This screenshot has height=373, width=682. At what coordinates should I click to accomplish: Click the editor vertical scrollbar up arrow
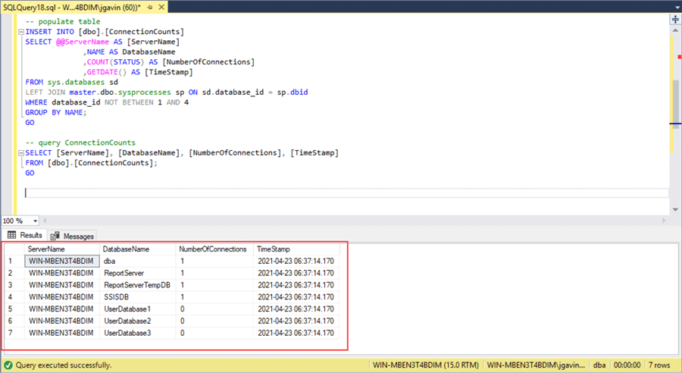point(675,30)
